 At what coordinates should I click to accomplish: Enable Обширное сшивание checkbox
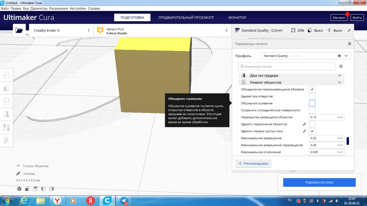[x=312, y=103]
